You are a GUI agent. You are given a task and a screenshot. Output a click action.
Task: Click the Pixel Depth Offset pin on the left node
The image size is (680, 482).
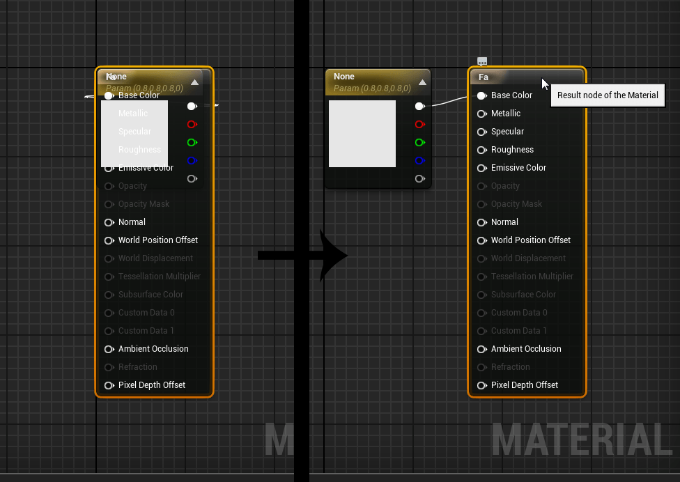point(109,385)
